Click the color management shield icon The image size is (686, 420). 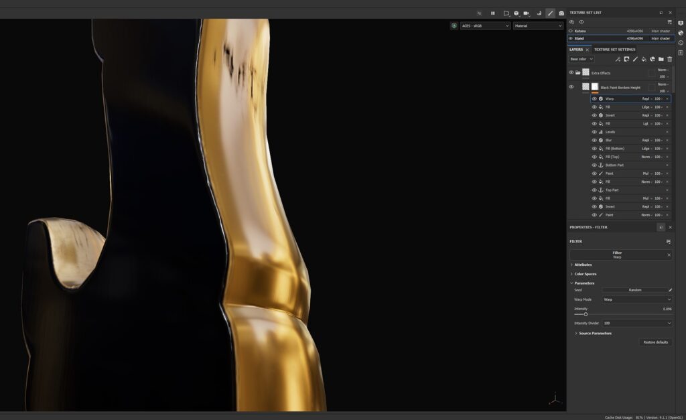(454, 26)
